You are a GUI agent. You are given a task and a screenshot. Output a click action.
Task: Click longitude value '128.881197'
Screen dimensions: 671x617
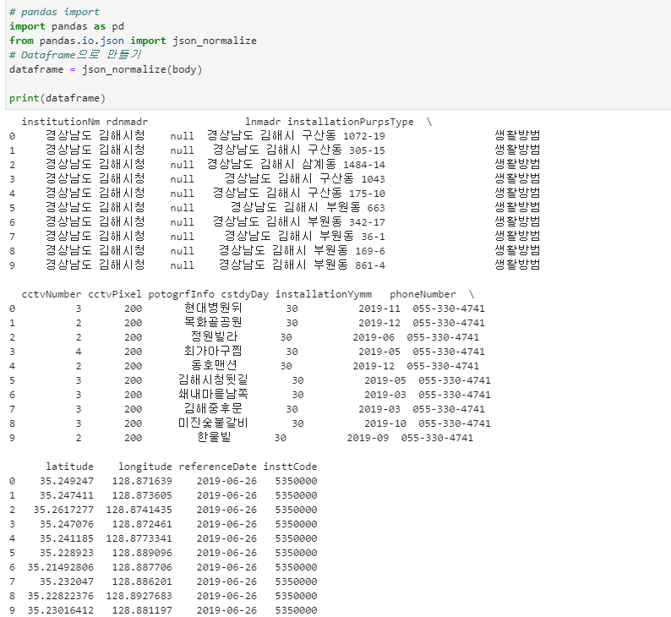point(142,610)
